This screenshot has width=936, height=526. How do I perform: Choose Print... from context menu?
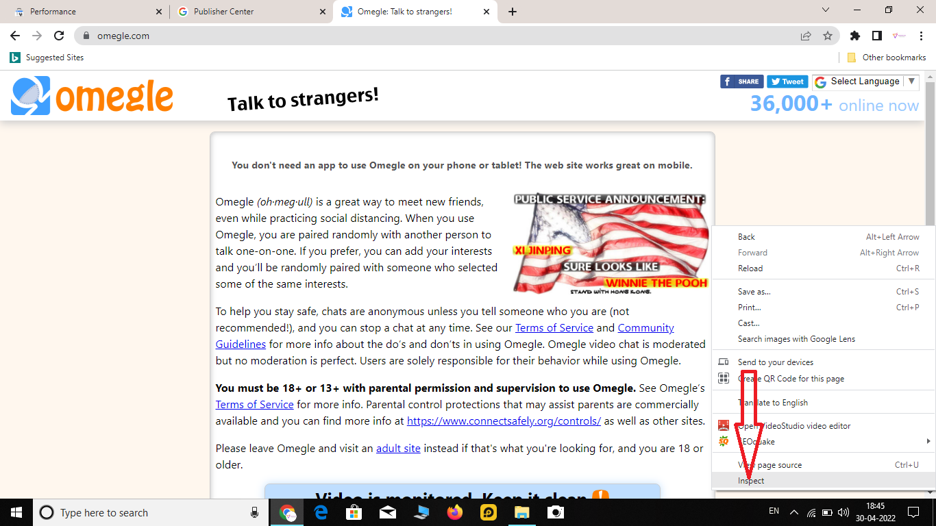824,308
